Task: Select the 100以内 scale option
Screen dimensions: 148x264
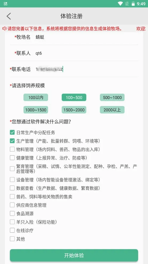Action: [x=36, y=97]
